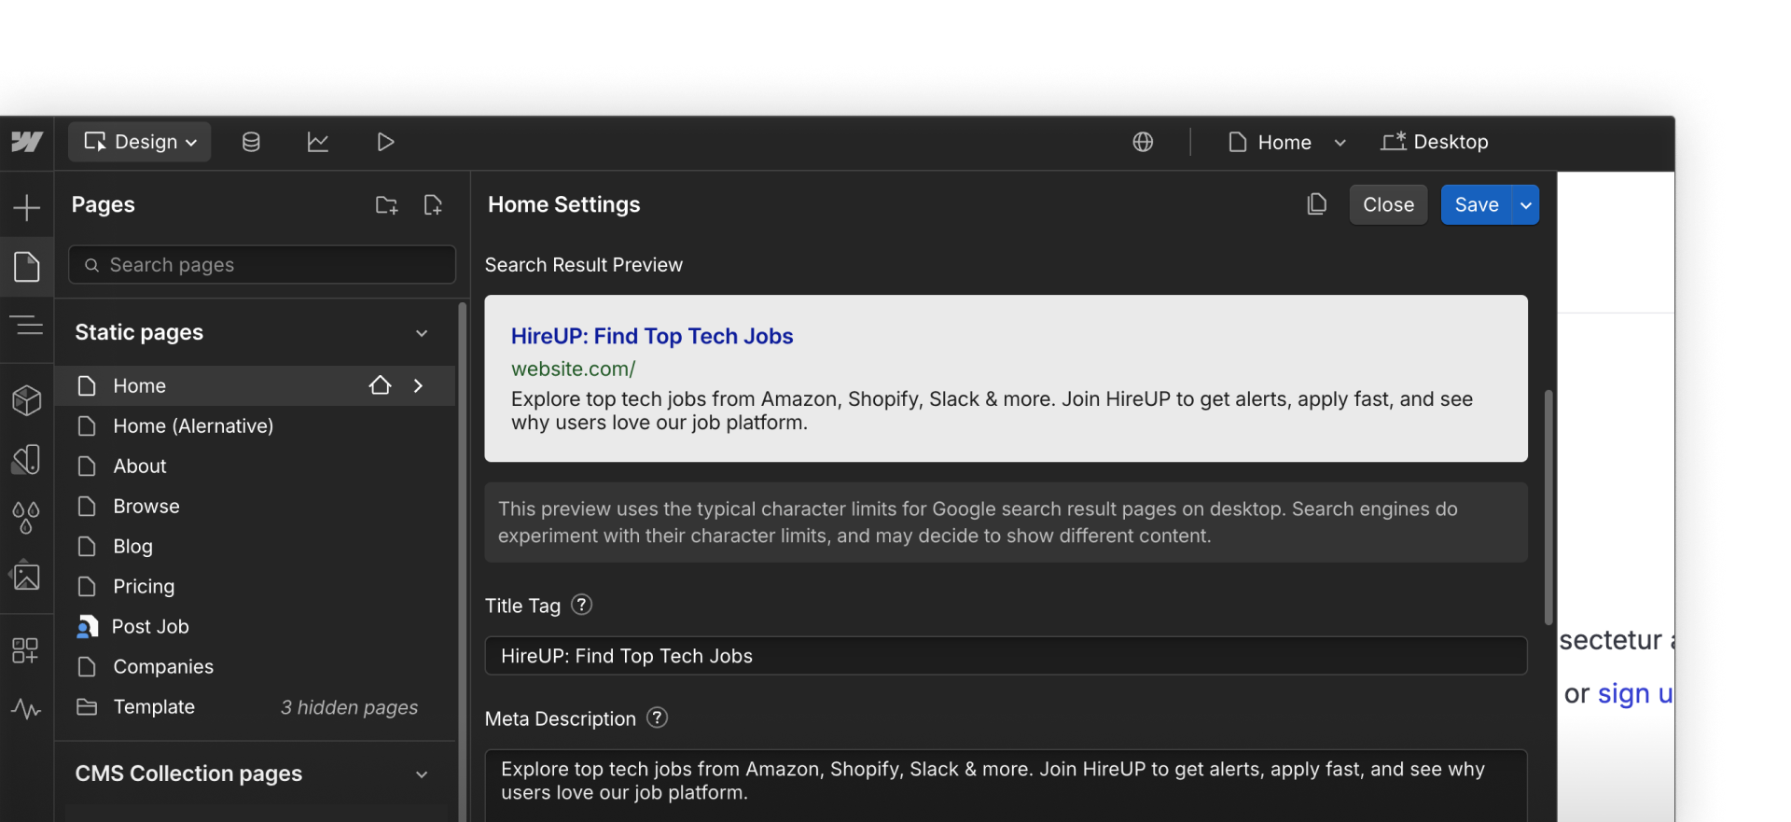The width and height of the screenshot is (1791, 822).
Task: Open the Style selectors drops icon
Action: click(x=27, y=518)
